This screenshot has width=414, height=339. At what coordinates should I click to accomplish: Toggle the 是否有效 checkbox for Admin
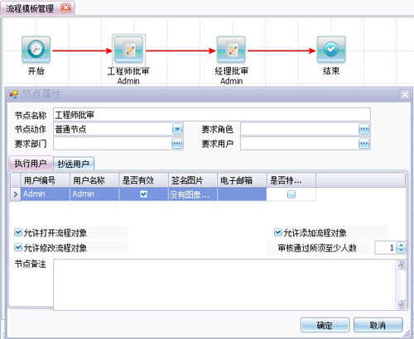[143, 194]
